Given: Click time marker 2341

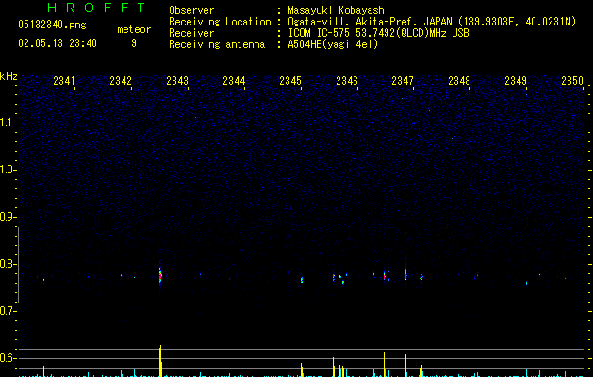Looking at the screenshot, I should pos(64,80).
